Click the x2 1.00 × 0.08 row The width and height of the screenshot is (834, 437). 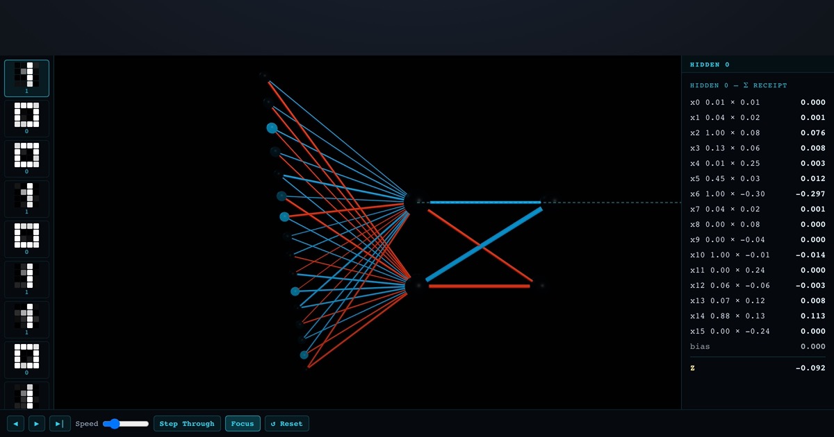758,132
